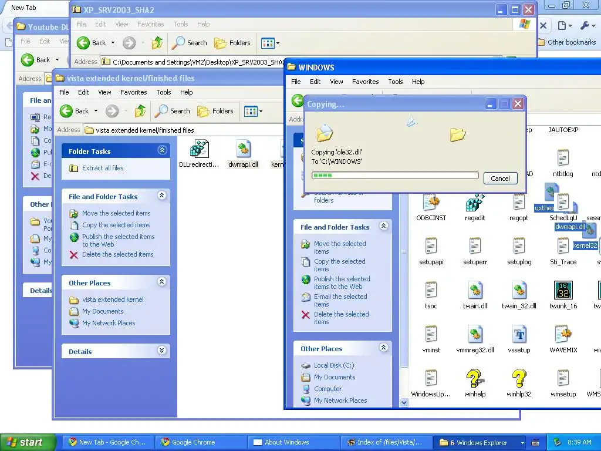This screenshot has width=601, height=451.
Task: Open Help menu in finished files window
Action: point(186,92)
